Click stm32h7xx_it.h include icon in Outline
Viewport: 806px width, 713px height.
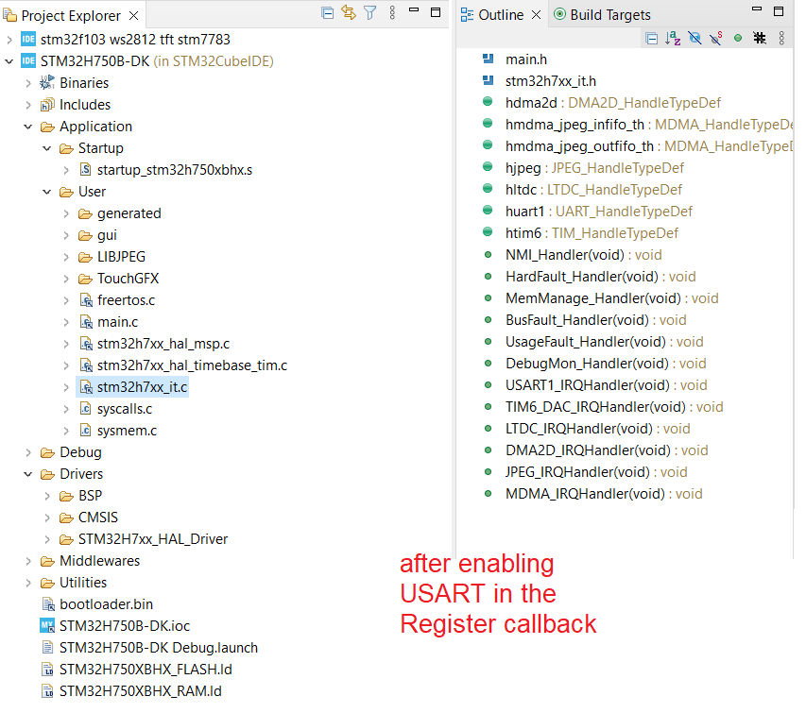pyautogui.click(x=488, y=80)
